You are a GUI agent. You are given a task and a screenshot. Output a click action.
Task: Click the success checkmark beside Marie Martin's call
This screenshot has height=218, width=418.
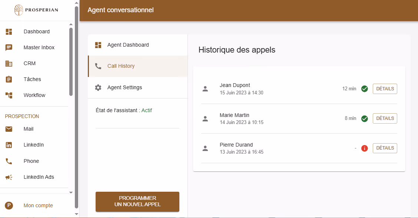(x=364, y=118)
